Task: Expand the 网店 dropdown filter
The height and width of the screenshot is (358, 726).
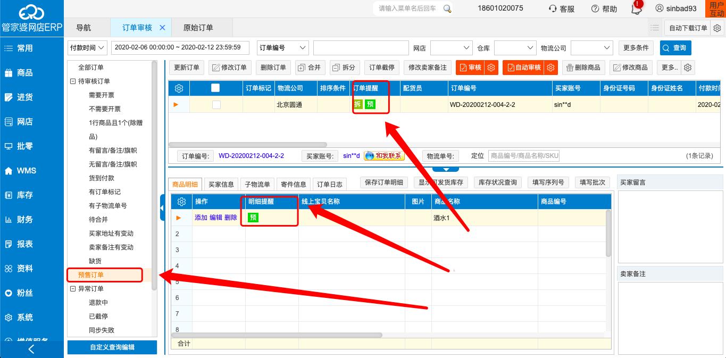Action: [451, 48]
